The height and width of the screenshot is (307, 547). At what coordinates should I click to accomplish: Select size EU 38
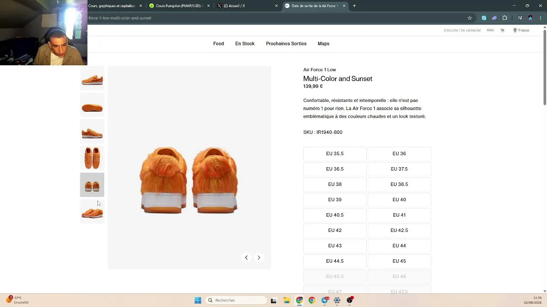pyautogui.click(x=335, y=184)
